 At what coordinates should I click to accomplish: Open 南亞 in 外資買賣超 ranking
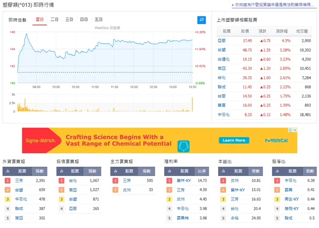(19, 218)
